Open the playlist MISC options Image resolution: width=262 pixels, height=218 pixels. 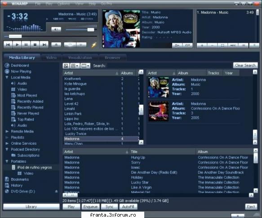coord(233,45)
